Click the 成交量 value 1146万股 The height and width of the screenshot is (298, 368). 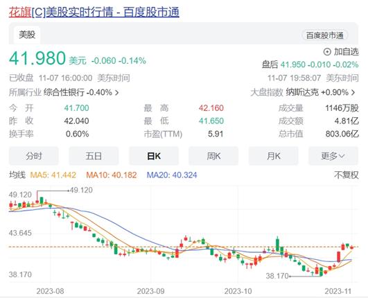342,108
